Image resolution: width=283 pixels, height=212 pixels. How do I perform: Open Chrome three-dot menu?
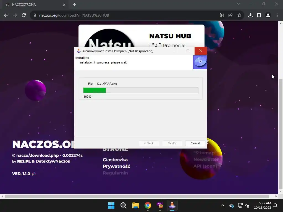(277, 15)
